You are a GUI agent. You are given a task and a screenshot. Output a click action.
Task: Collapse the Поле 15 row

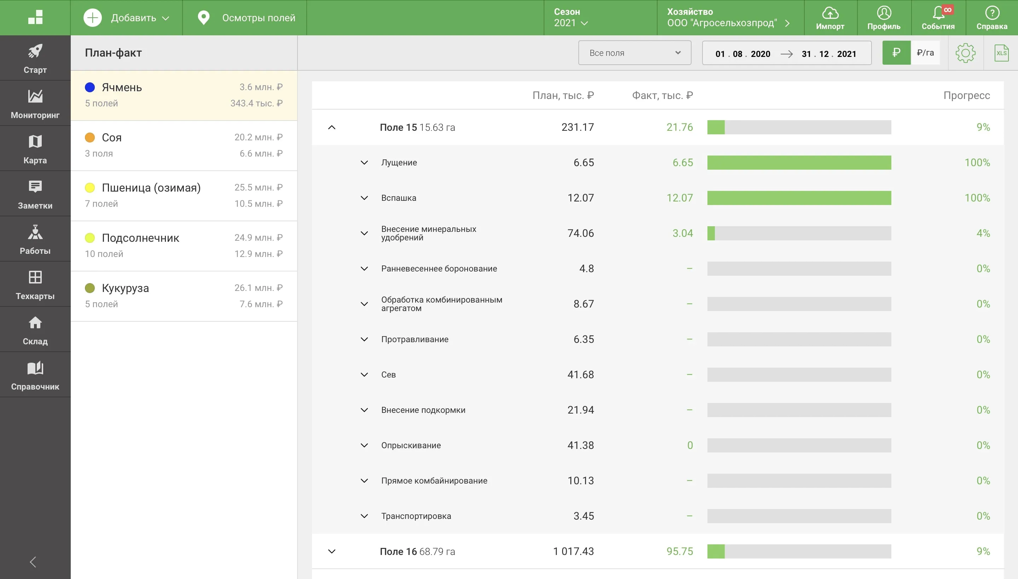click(332, 127)
